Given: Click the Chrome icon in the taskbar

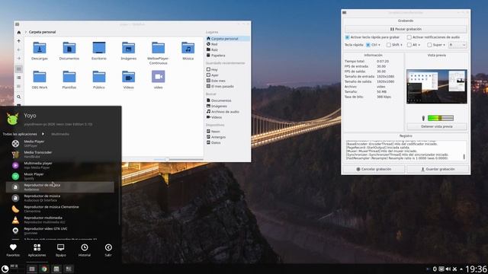Looking at the screenshot, I should click(x=44, y=269).
